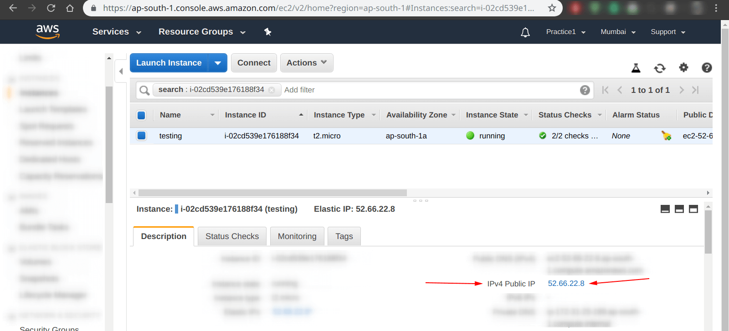Open the Support dropdown
The width and height of the screenshot is (729, 331).
(x=668, y=32)
